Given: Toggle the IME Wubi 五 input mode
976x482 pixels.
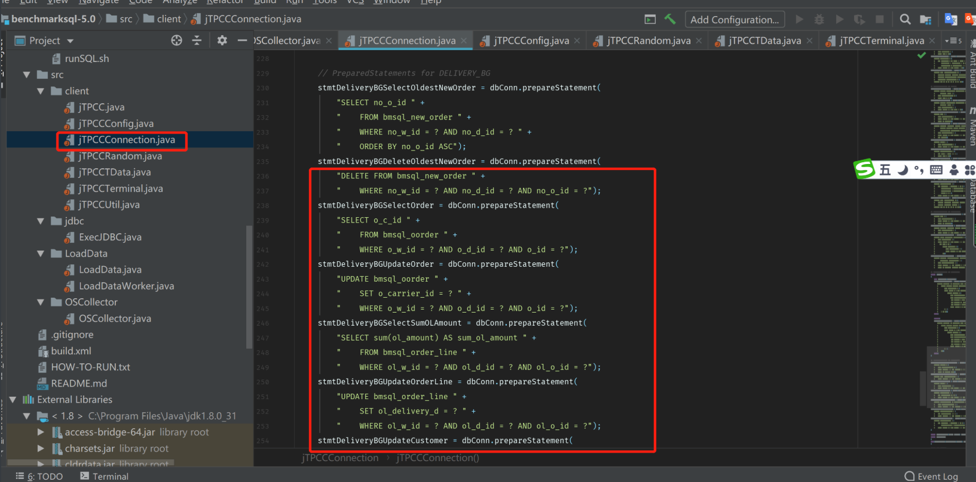Looking at the screenshot, I should pos(885,170).
